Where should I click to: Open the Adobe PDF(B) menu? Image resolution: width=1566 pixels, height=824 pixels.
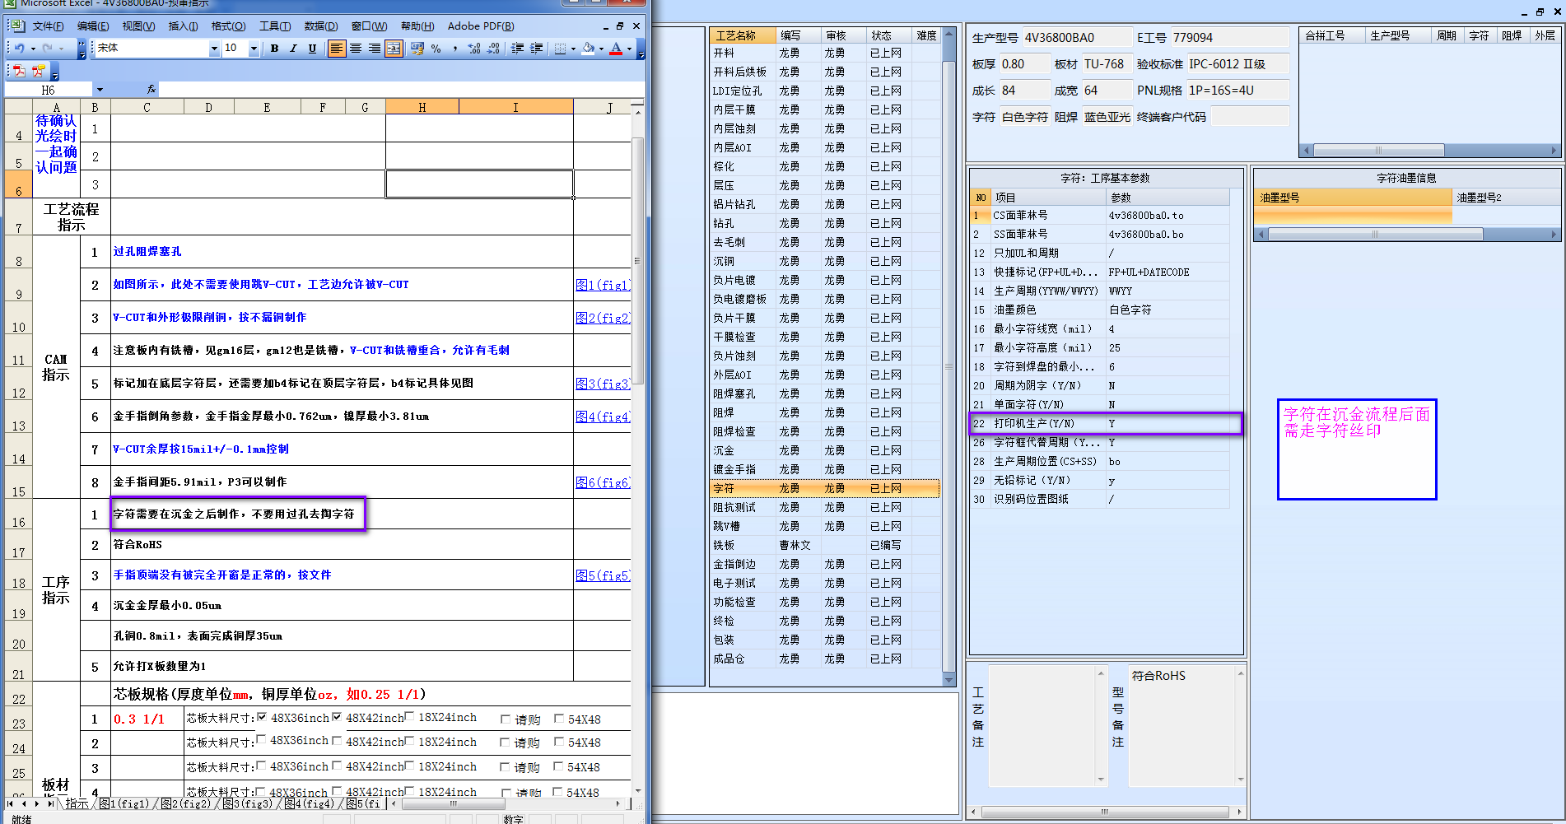[x=481, y=26]
